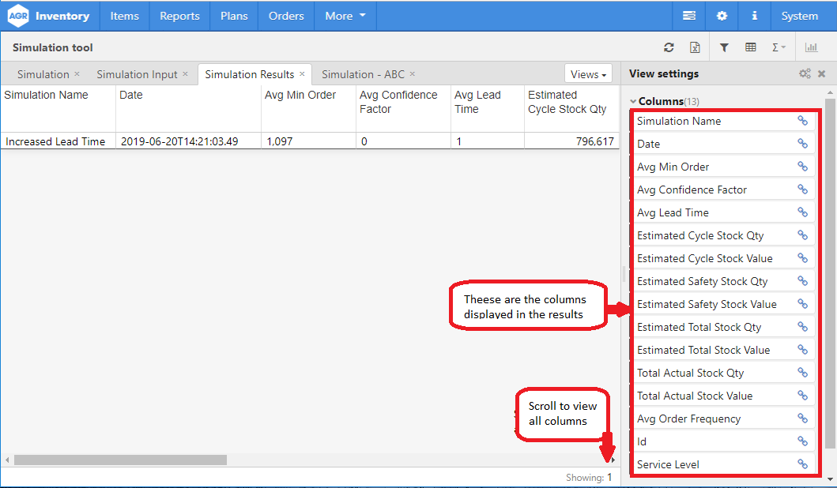
Task: Toggle the link icon for Service Level
Action: click(x=802, y=464)
